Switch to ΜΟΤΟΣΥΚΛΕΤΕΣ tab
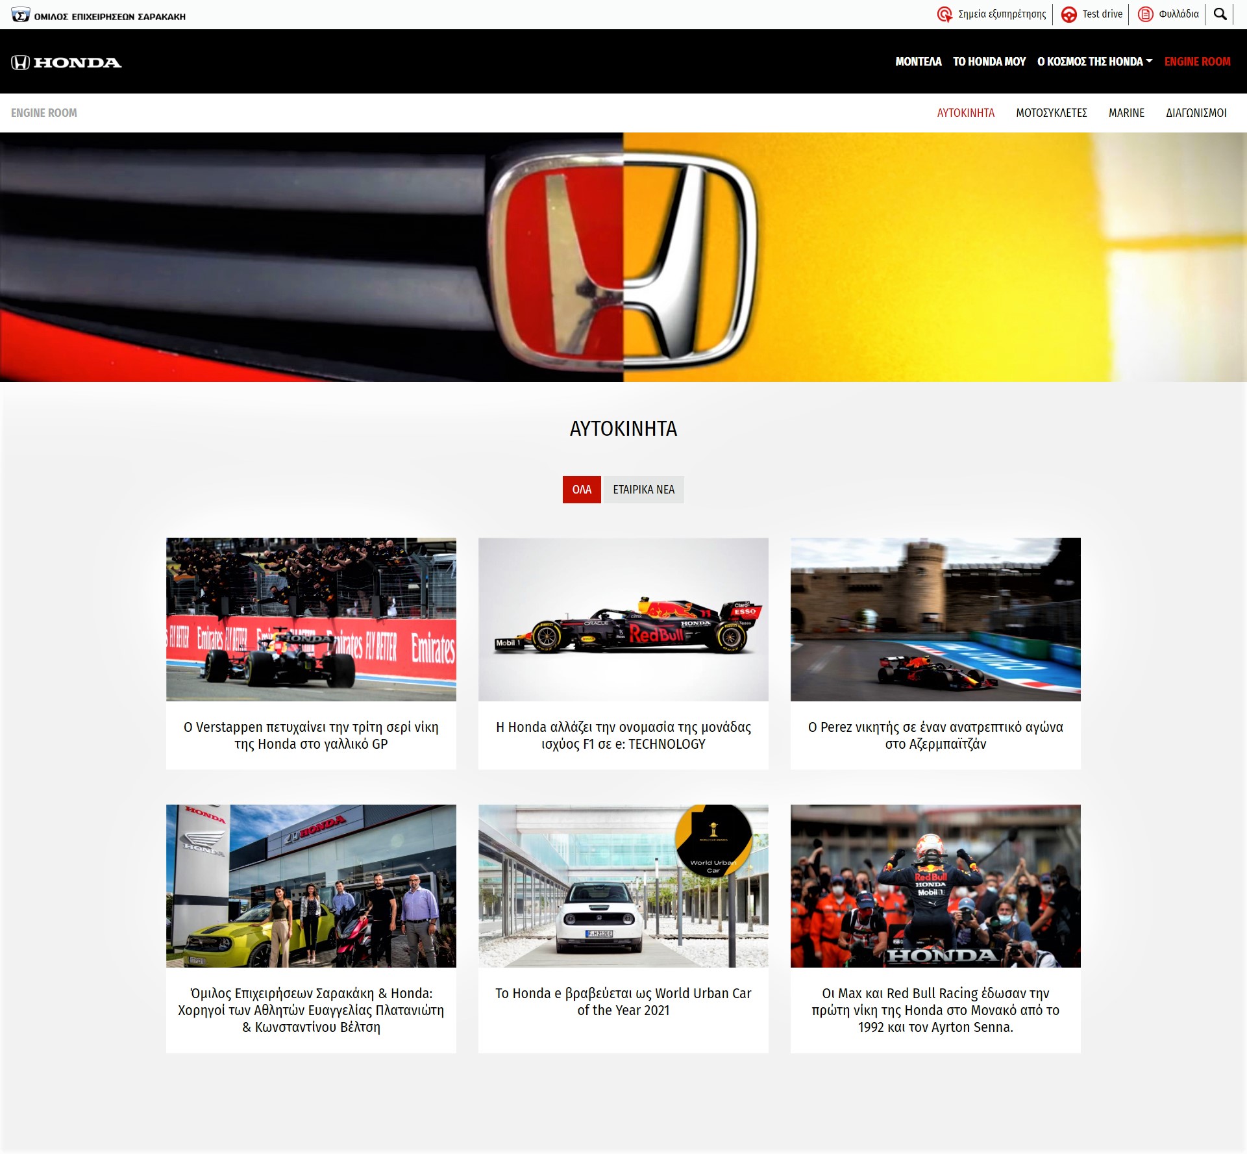The height and width of the screenshot is (1154, 1247). (1051, 113)
